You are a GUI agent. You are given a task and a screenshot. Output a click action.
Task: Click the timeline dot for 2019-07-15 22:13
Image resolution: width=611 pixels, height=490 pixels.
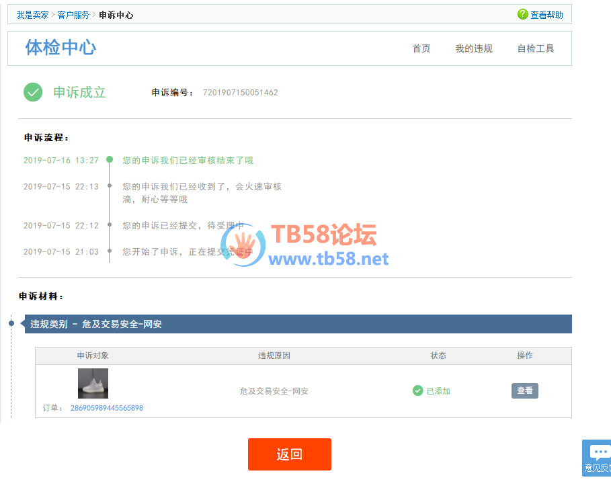110,186
